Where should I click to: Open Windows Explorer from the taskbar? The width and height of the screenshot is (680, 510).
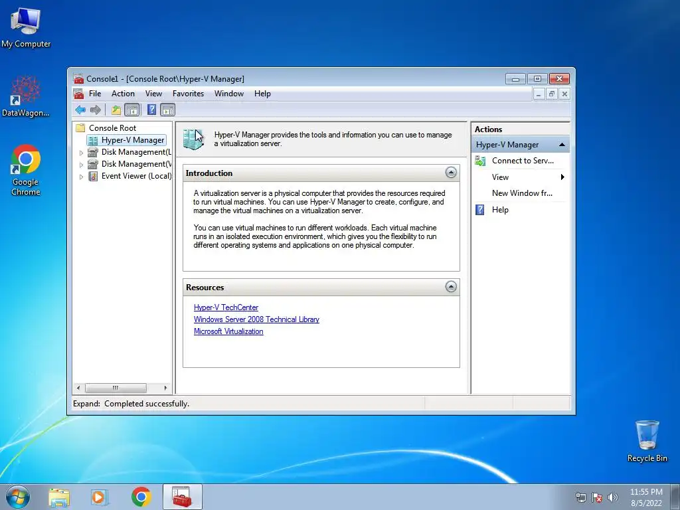[59, 497]
